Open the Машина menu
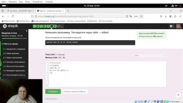Viewport: 183px width, 103px height. coord(13,2)
